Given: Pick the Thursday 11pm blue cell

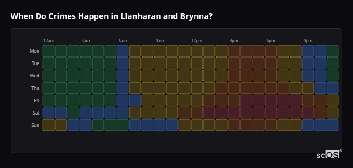Looking at the screenshot, I should pos(333,88).
